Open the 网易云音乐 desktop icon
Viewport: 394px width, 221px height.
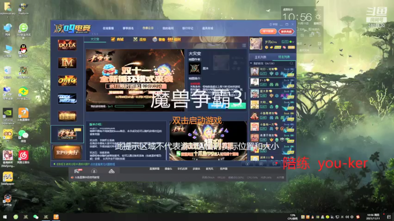tap(23, 157)
